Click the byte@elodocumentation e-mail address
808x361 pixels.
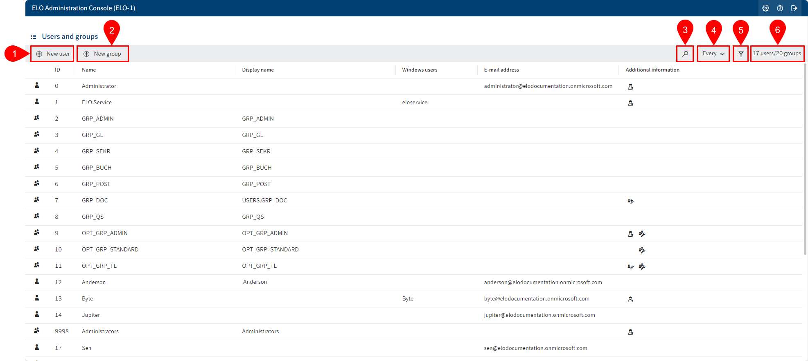(537, 299)
